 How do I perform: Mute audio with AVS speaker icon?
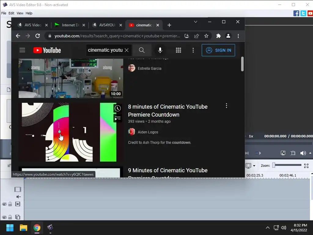[303, 153]
